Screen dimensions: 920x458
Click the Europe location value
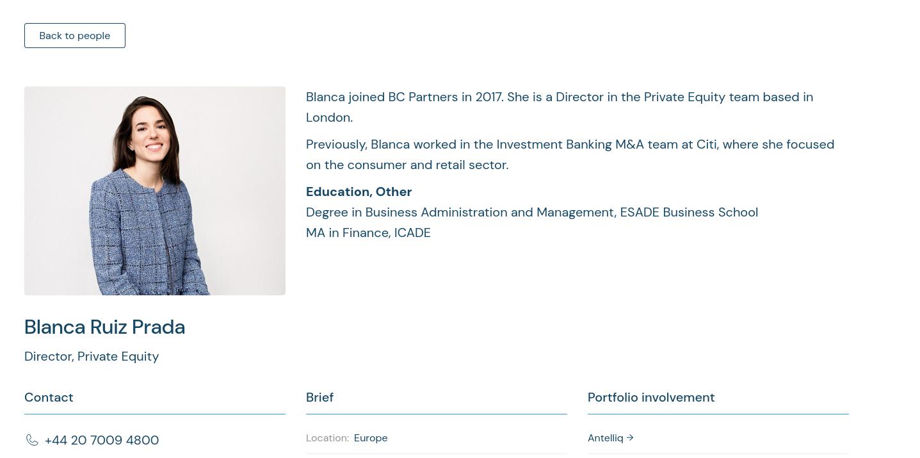pos(371,438)
